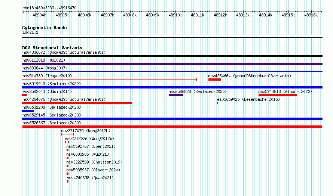This screenshot has height=196, width=333.
Task: Click the blue nsv6519945 variant bar
Action: pyautogui.click(x=172, y=87)
